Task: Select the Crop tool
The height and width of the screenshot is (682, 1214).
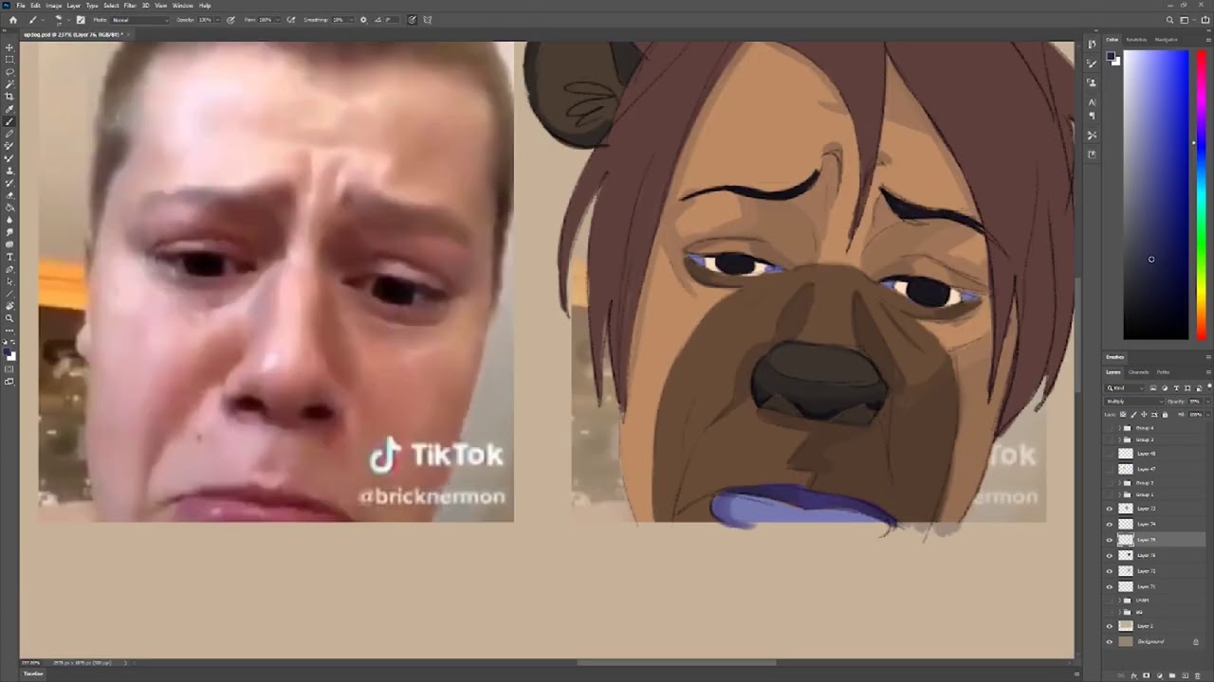Action: [9, 96]
